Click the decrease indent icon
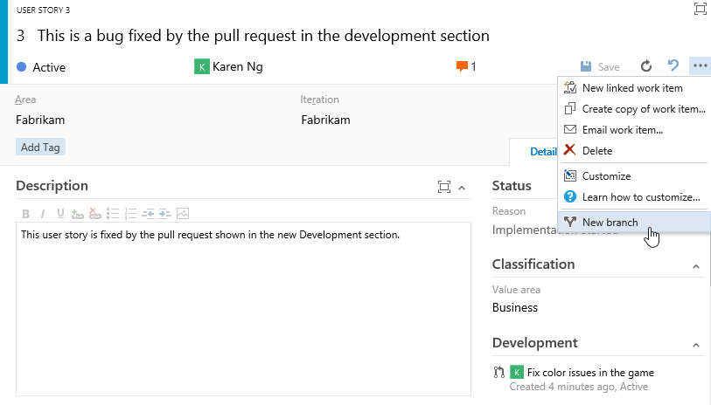This screenshot has height=405, width=711. click(148, 214)
